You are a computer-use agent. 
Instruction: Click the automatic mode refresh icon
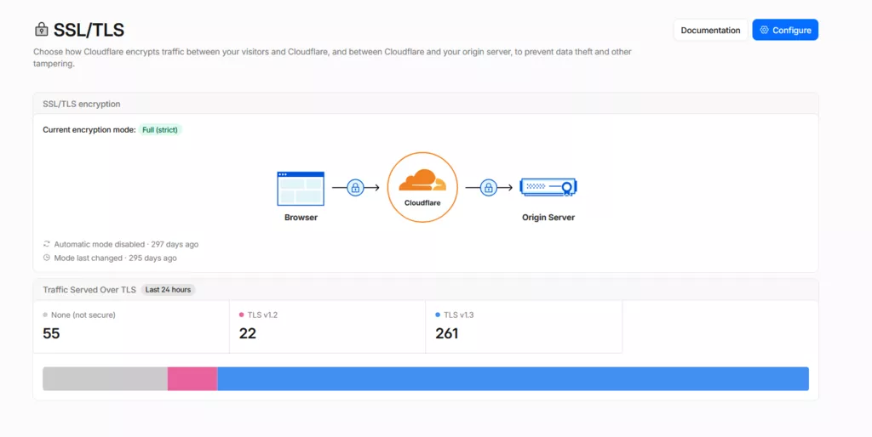47,244
